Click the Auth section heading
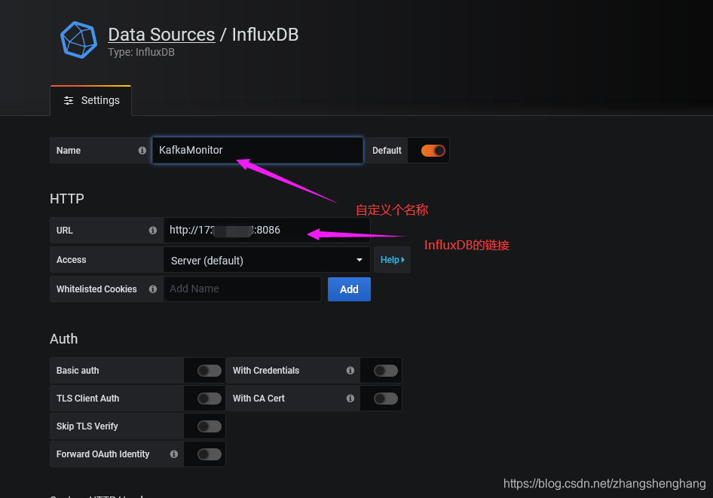The width and height of the screenshot is (713, 498). (63, 339)
